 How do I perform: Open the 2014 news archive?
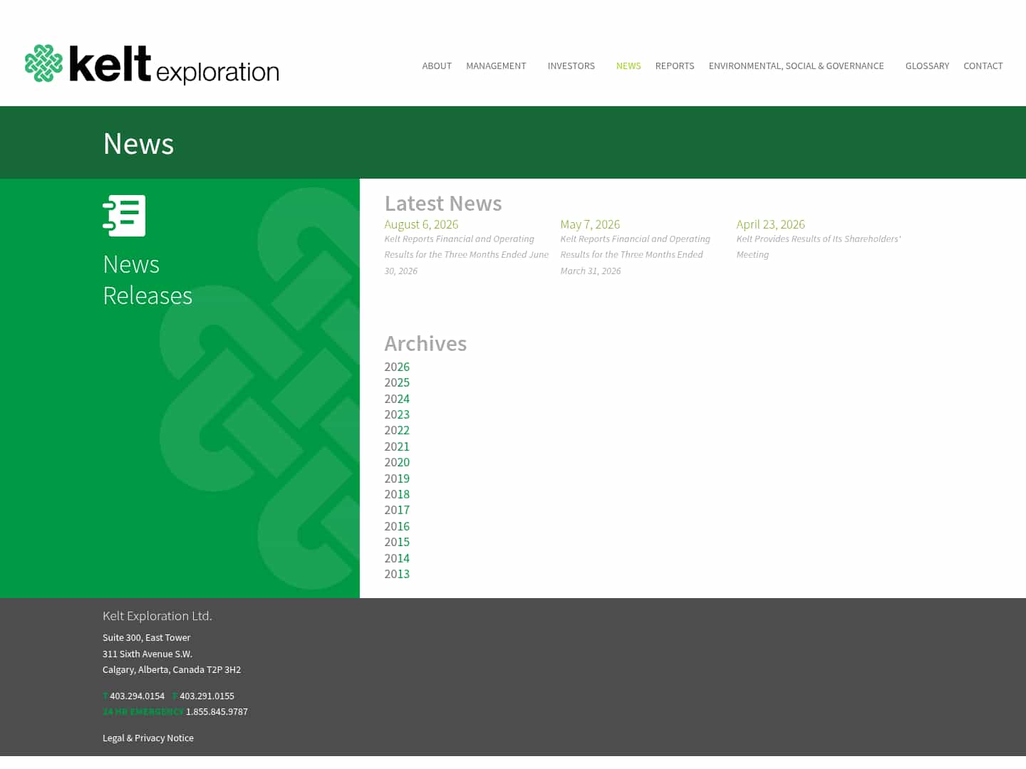(x=397, y=558)
